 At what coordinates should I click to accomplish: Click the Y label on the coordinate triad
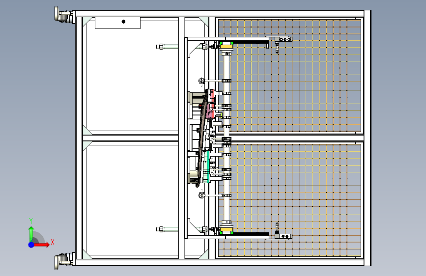pos(31,221)
